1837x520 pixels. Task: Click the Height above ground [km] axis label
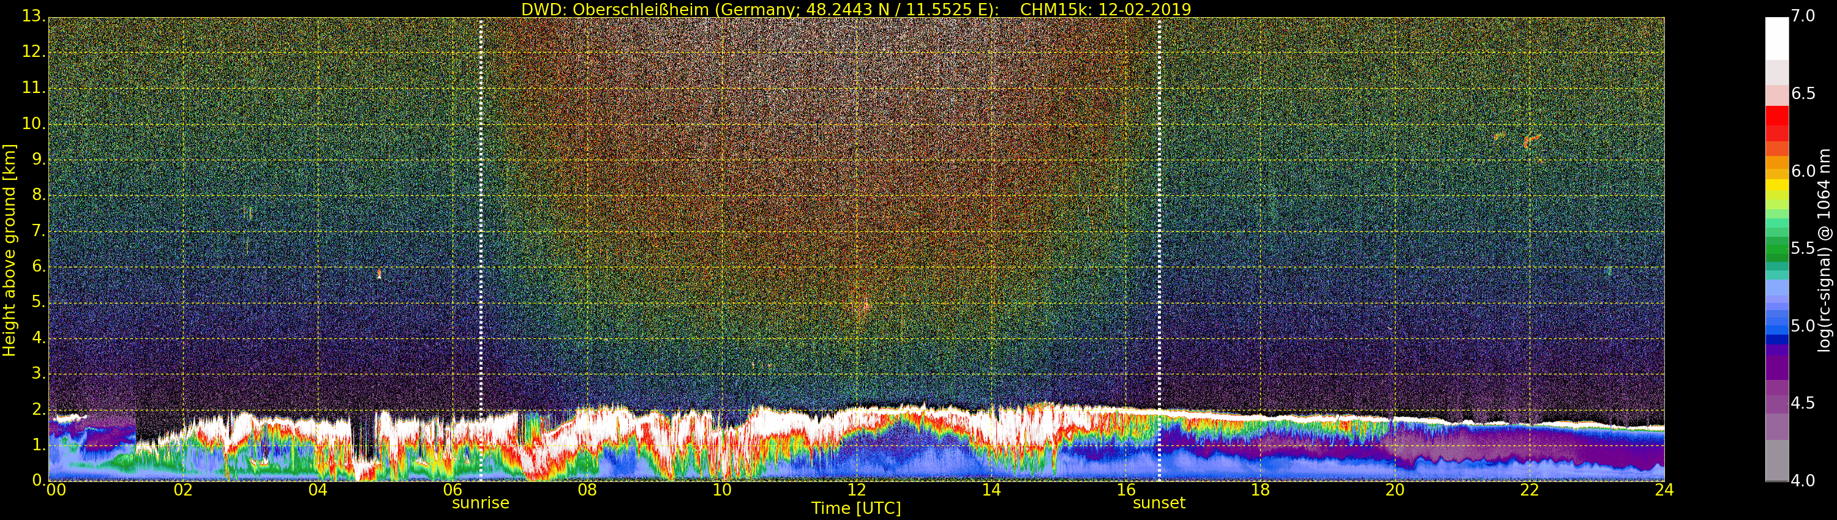coord(9,250)
